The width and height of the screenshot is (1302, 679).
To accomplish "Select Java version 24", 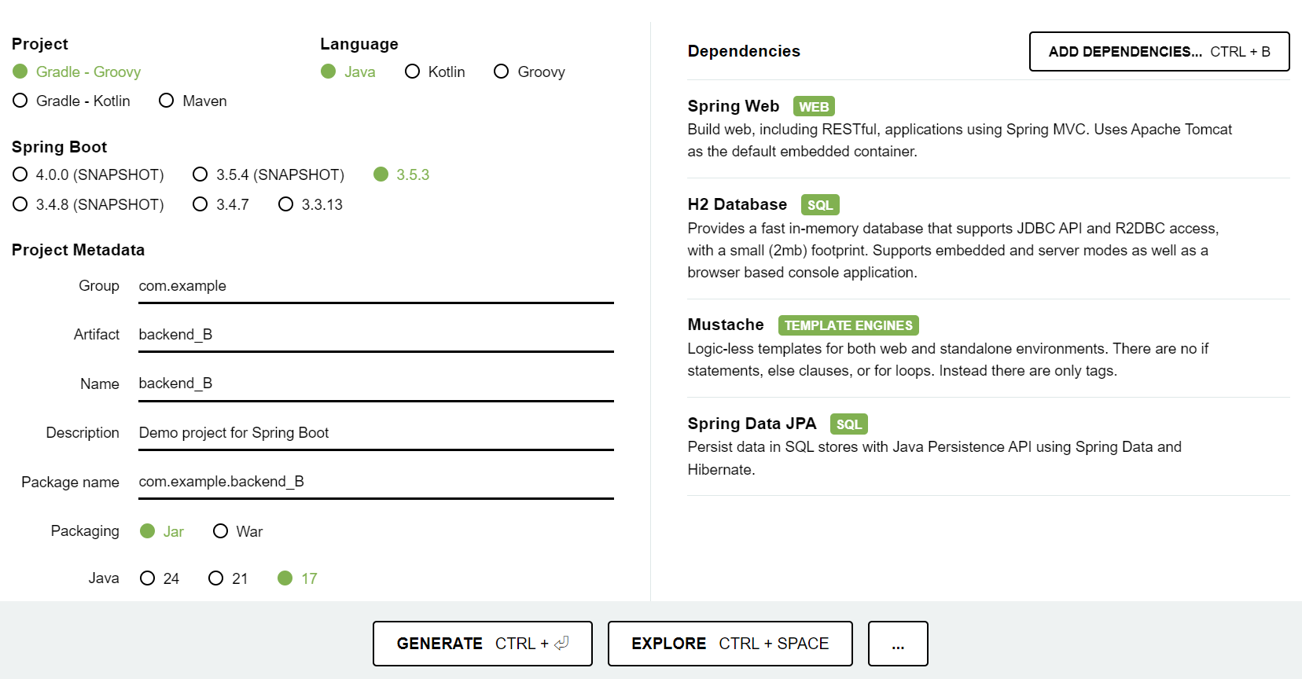I will tap(160, 578).
